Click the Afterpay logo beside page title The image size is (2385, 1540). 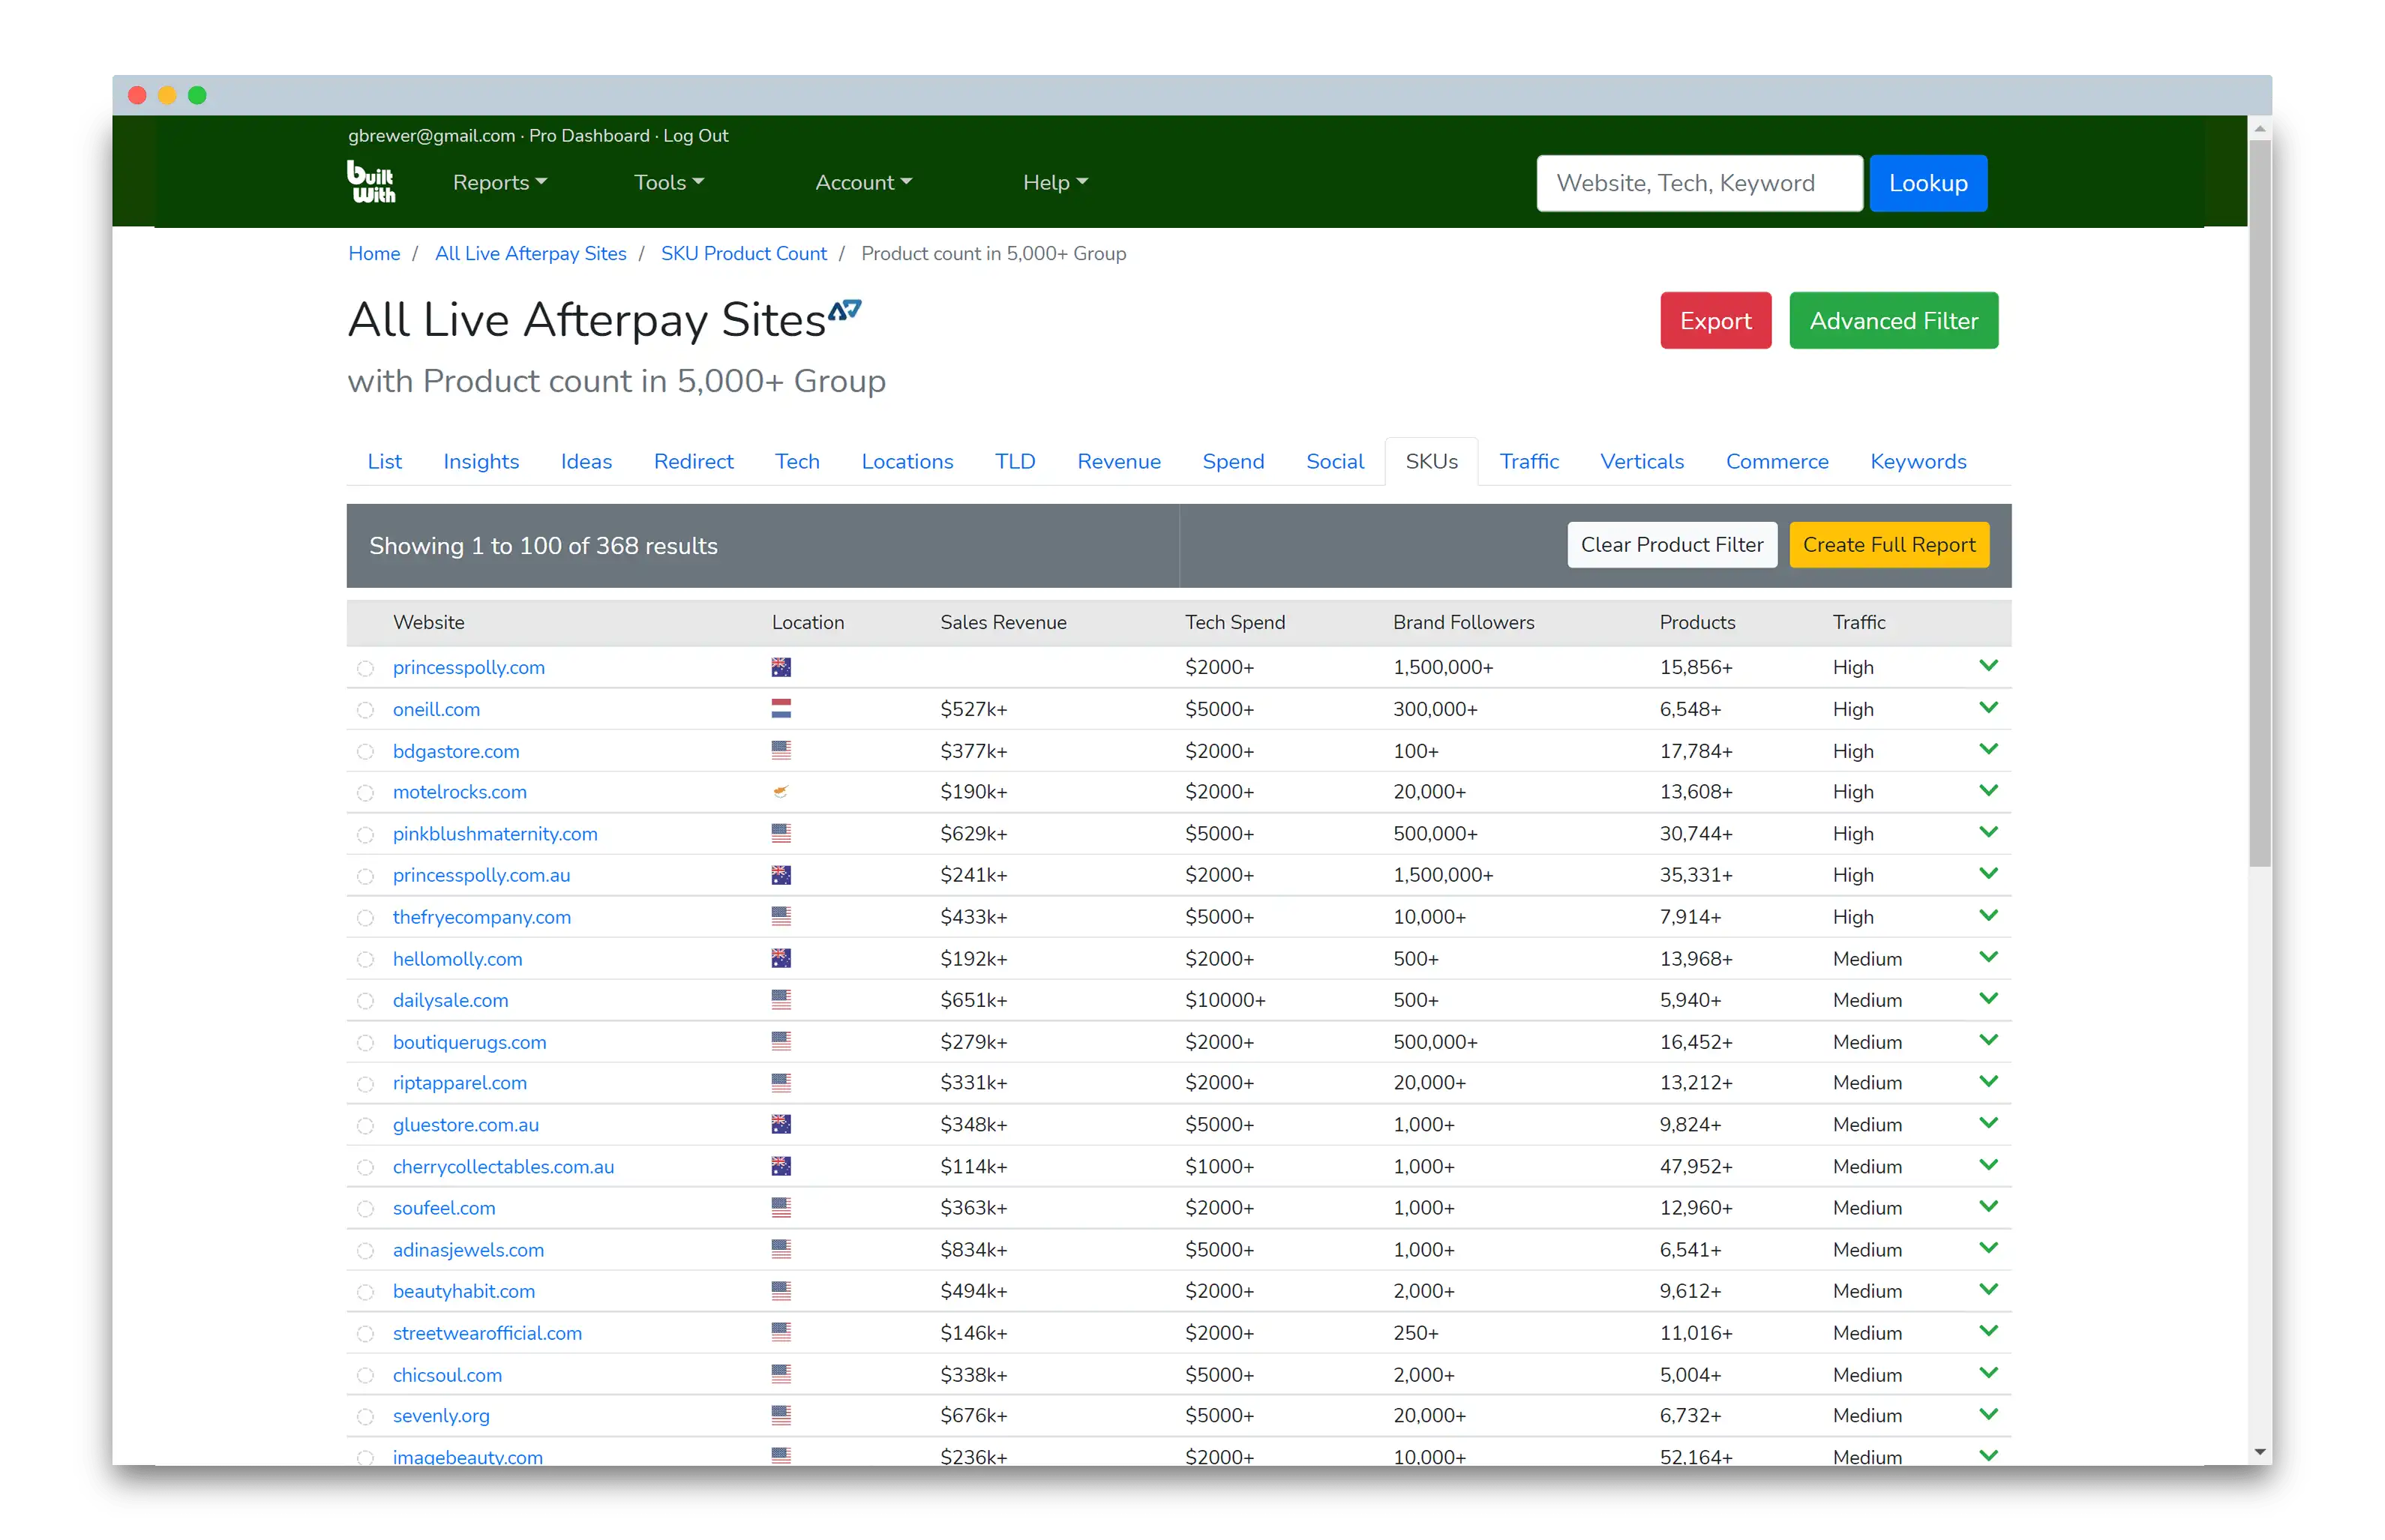[845, 310]
